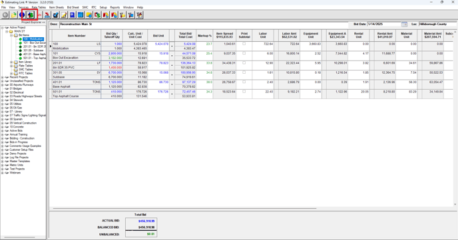Click the Labor Unit column header
Image resolution: width=458 pixels, height=240 pixels.
tap(263, 36)
